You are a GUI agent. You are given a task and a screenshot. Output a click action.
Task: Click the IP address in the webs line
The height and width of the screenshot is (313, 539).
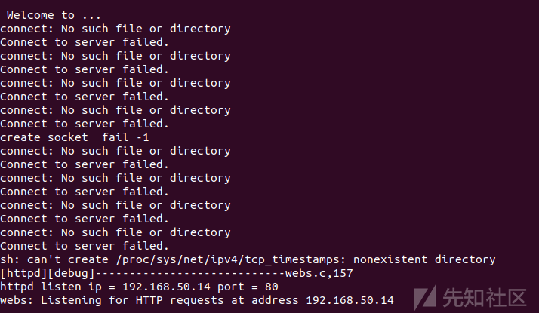click(350, 300)
